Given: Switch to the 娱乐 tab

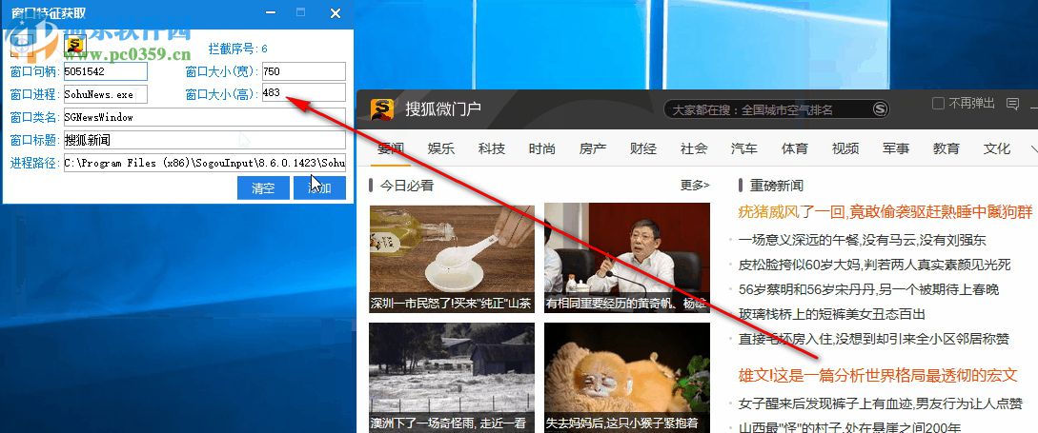Looking at the screenshot, I should click(x=441, y=148).
